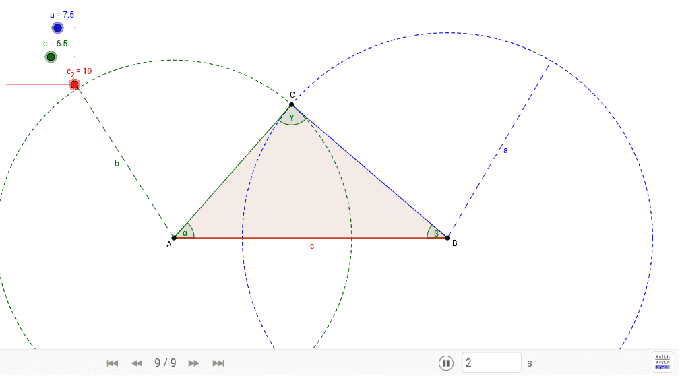Click the blue radius label a

[x=505, y=150]
